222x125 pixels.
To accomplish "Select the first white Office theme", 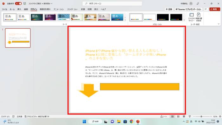I will click(x=10, y=17).
